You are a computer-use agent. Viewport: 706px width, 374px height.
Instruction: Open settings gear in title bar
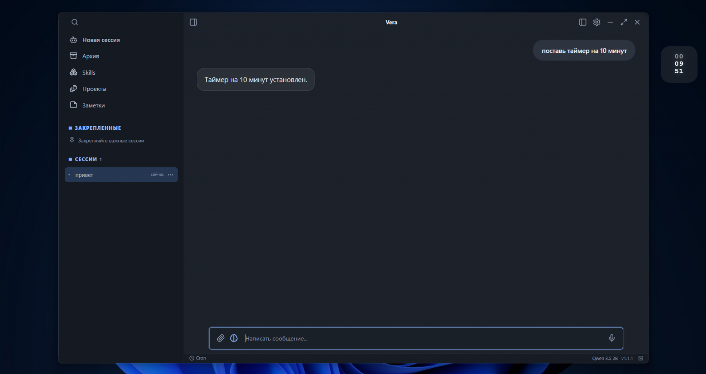pyautogui.click(x=597, y=22)
